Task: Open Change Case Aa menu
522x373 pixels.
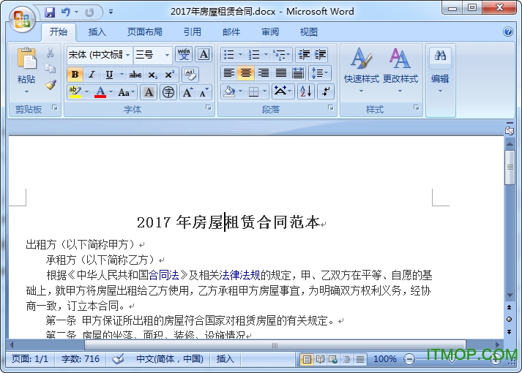Action: [126, 92]
